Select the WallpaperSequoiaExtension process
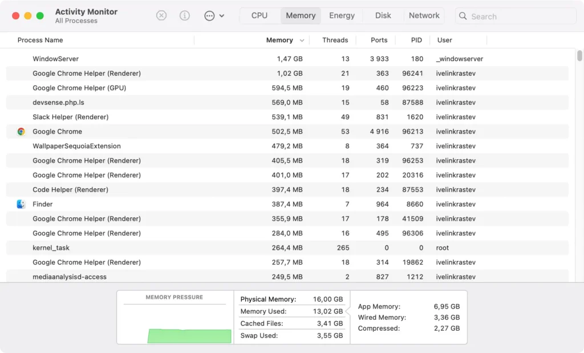 pos(287,146)
